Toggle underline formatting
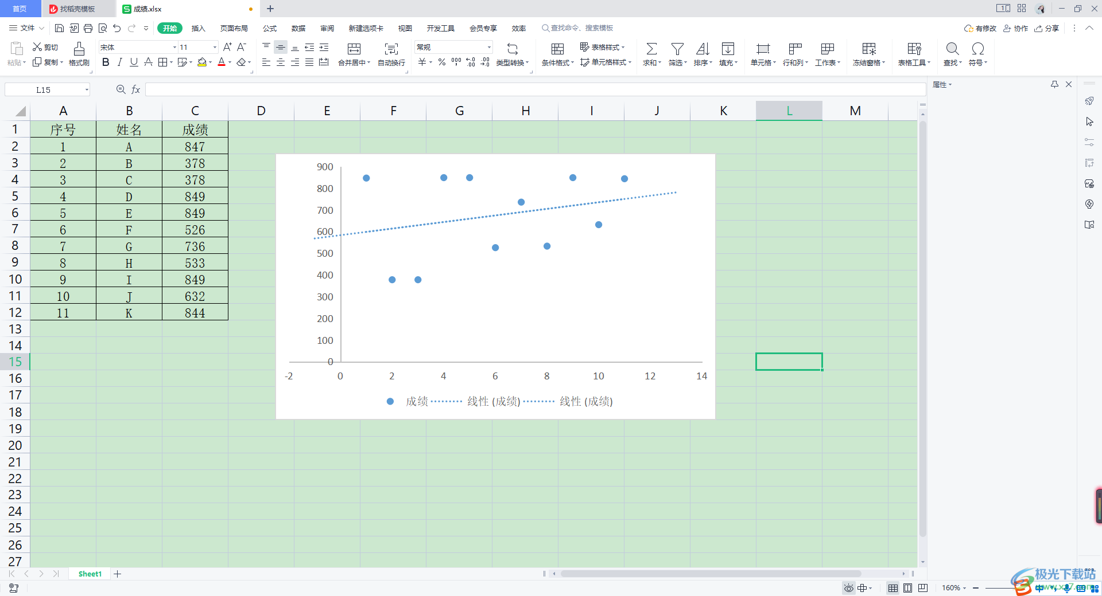 point(134,62)
